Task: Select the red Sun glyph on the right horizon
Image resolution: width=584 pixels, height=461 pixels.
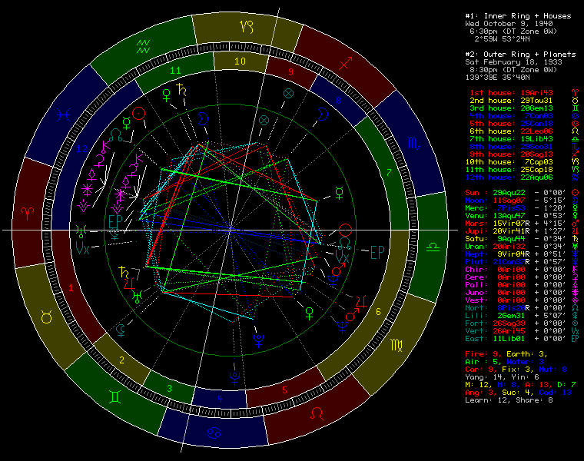Action: point(345,230)
